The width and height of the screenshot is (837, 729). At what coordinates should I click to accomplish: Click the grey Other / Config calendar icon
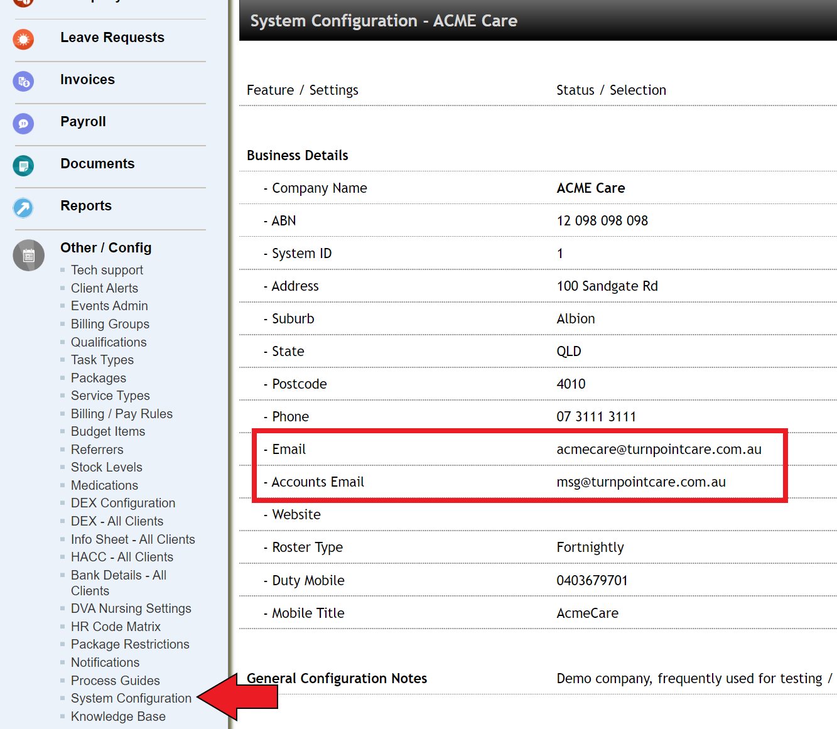[x=29, y=256]
